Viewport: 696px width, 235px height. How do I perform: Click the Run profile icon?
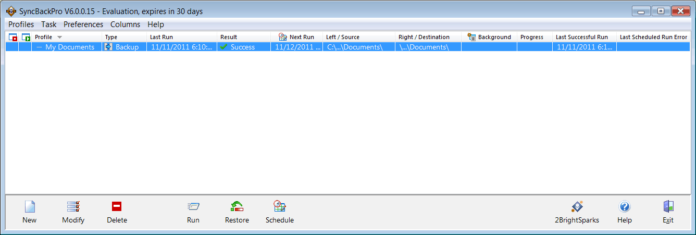coord(193,207)
